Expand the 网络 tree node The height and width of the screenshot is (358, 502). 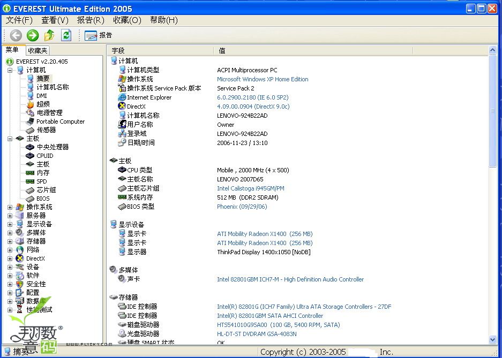click(10, 250)
